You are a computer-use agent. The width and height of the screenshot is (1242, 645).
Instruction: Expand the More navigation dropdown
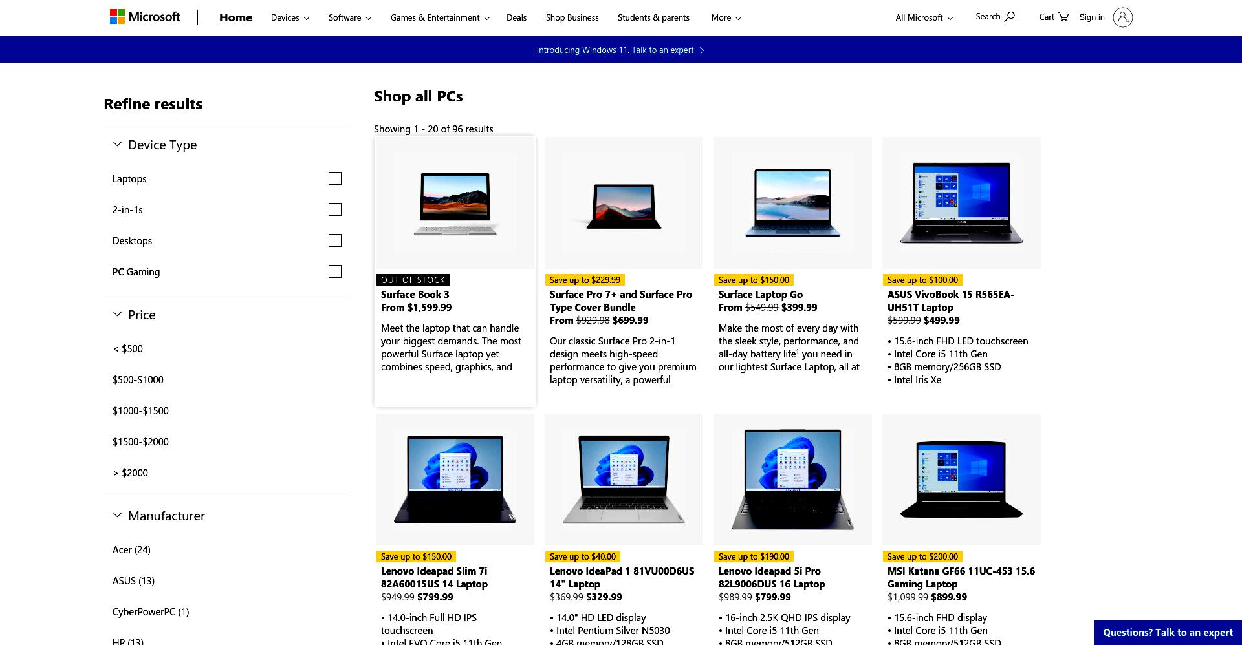click(x=726, y=17)
